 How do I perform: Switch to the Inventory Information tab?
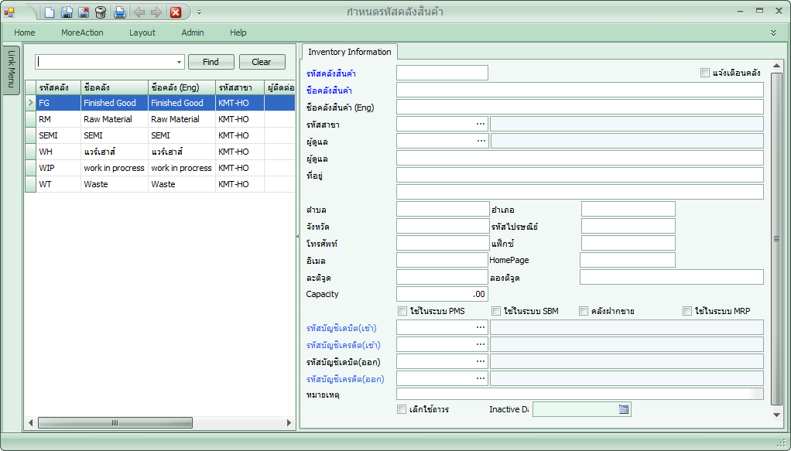click(x=349, y=52)
